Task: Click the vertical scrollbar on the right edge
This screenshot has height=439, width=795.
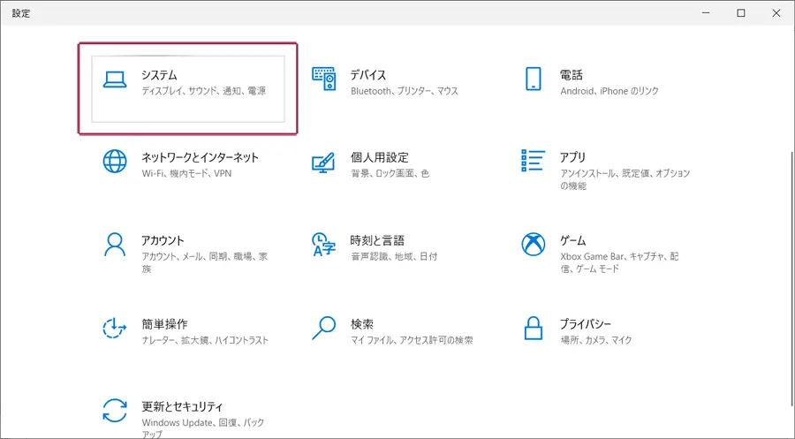Action: click(791, 277)
